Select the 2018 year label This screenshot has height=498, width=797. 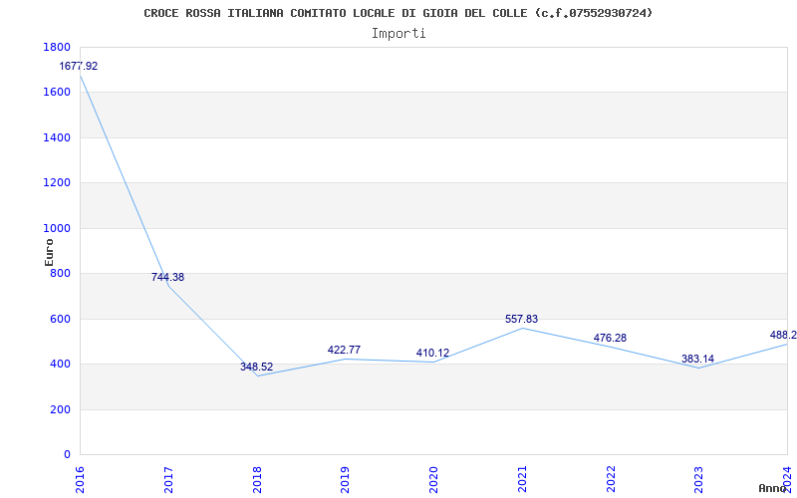click(257, 479)
